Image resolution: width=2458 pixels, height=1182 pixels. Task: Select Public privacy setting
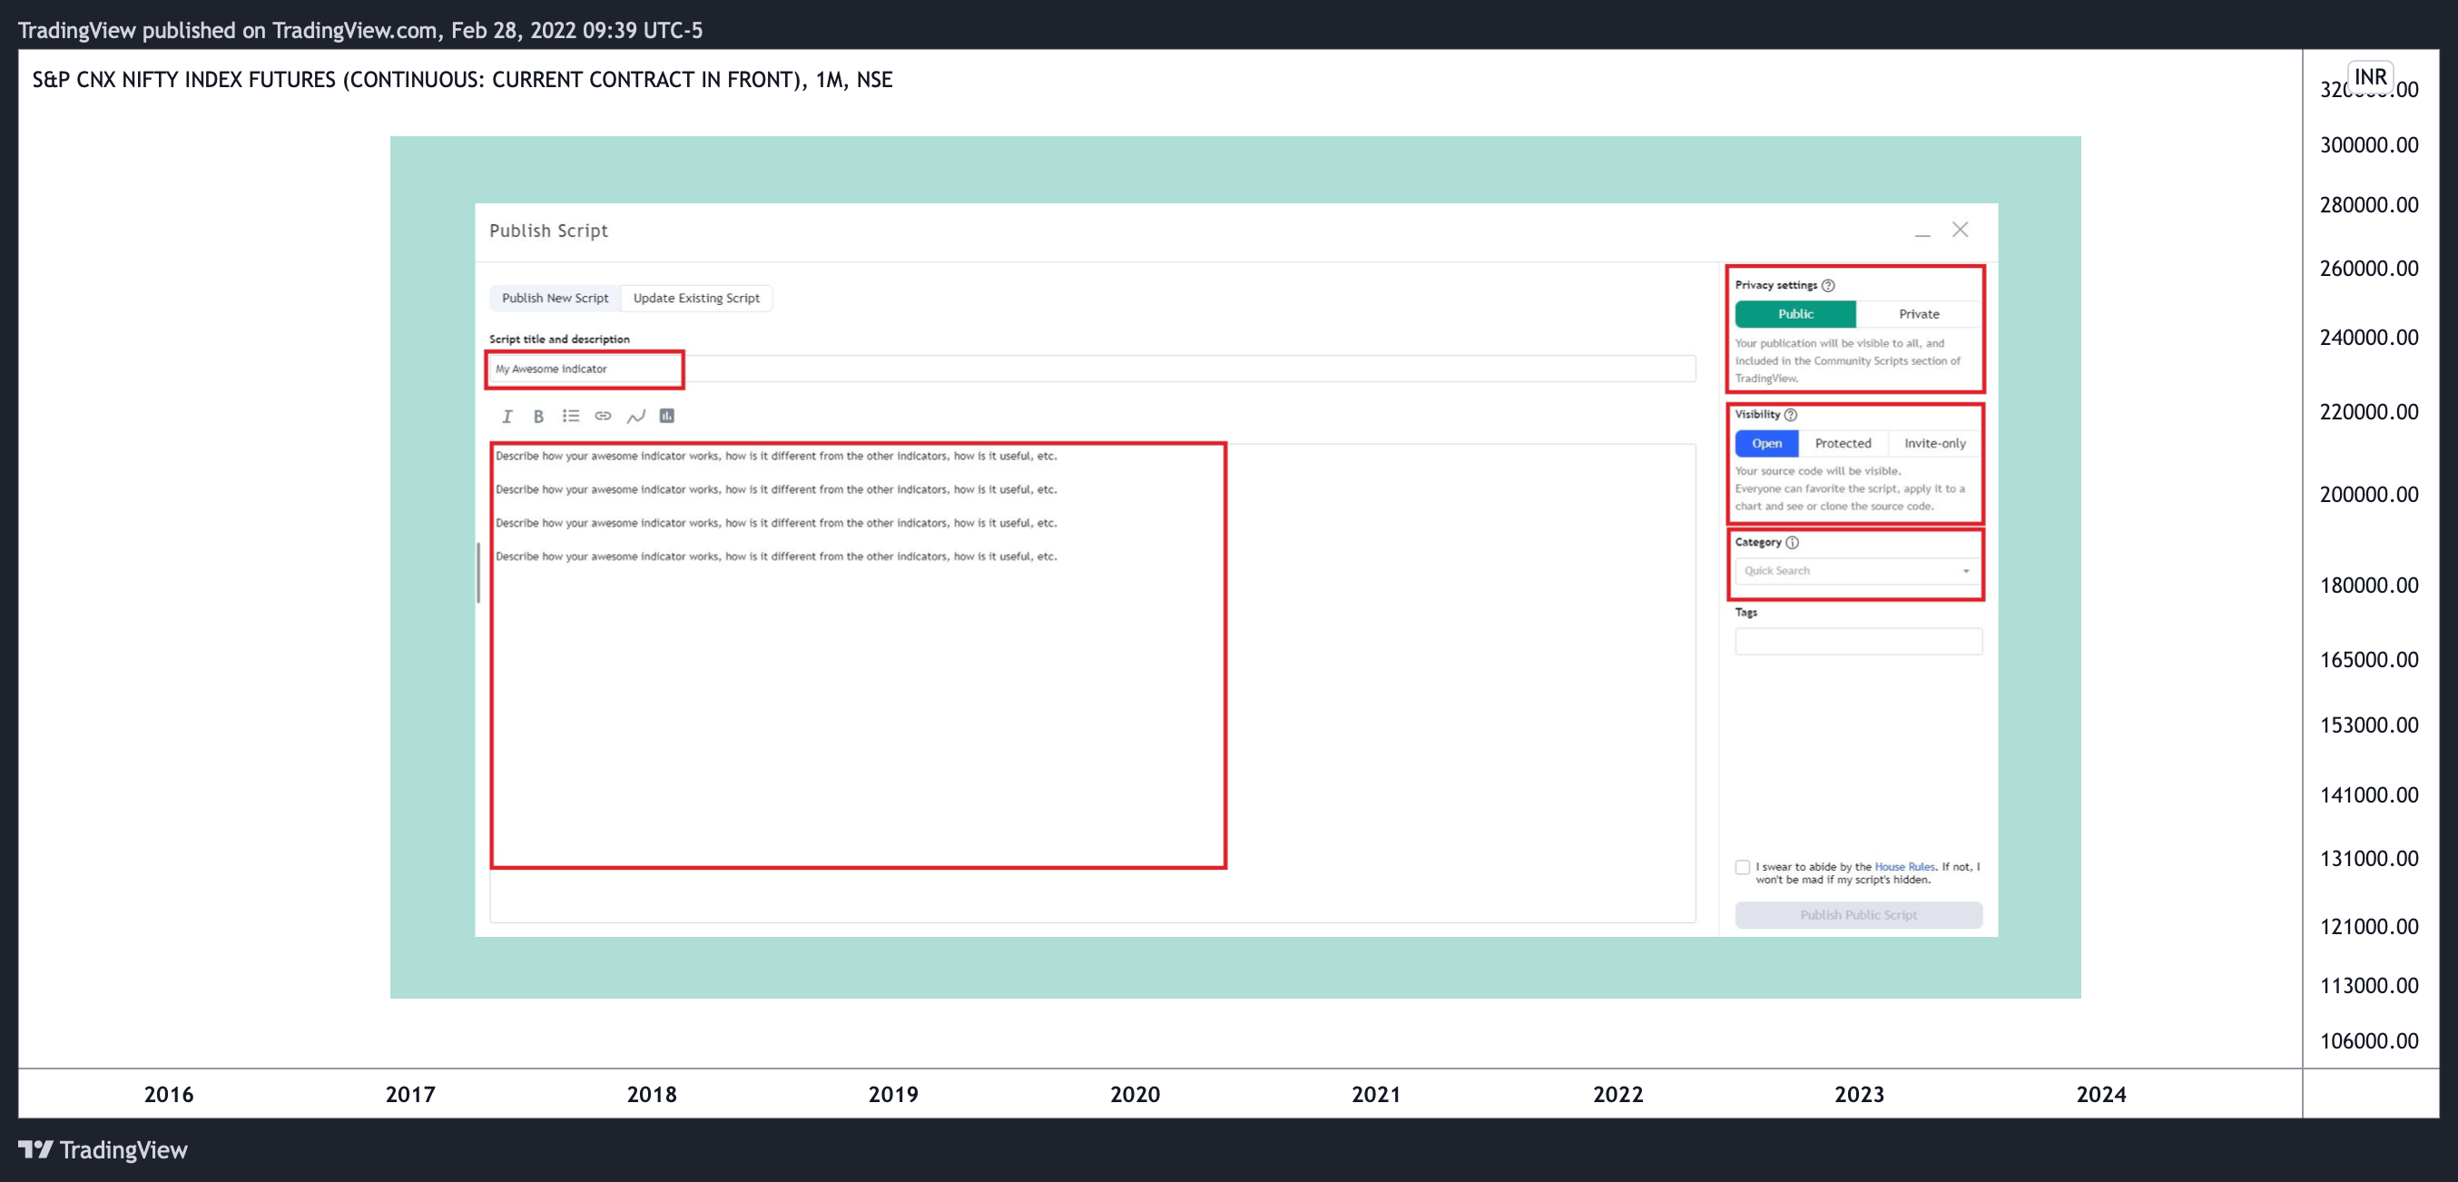[x=1794, y=314]
